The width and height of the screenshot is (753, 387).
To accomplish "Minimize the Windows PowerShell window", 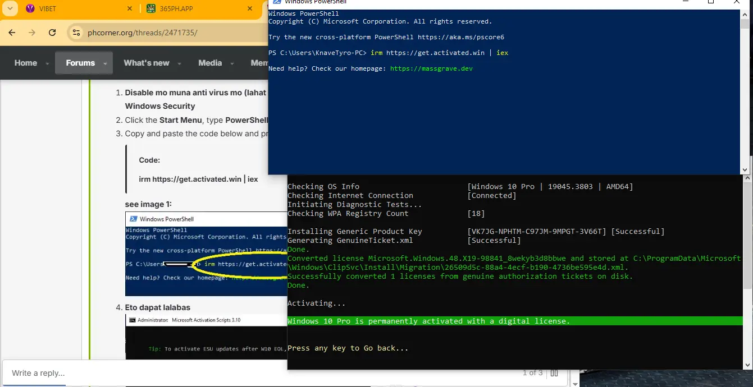I will pyautogui.click(x=685, y=2).
